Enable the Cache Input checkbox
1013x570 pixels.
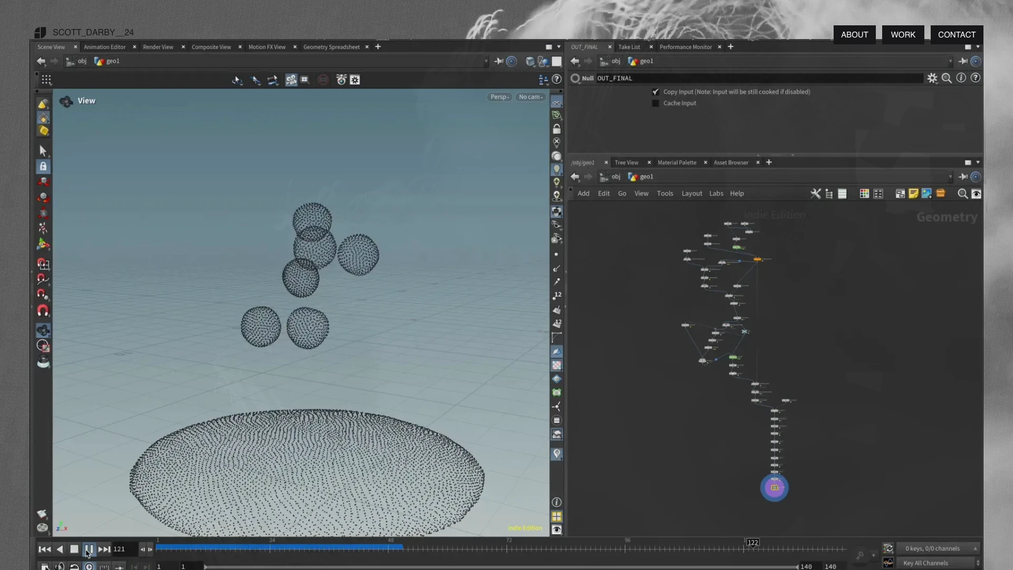(656, 103)
